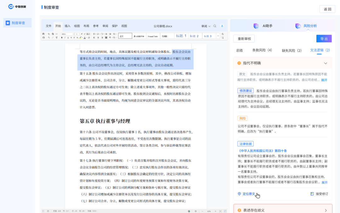Toggle the underline formatting button

coord(68,38)
